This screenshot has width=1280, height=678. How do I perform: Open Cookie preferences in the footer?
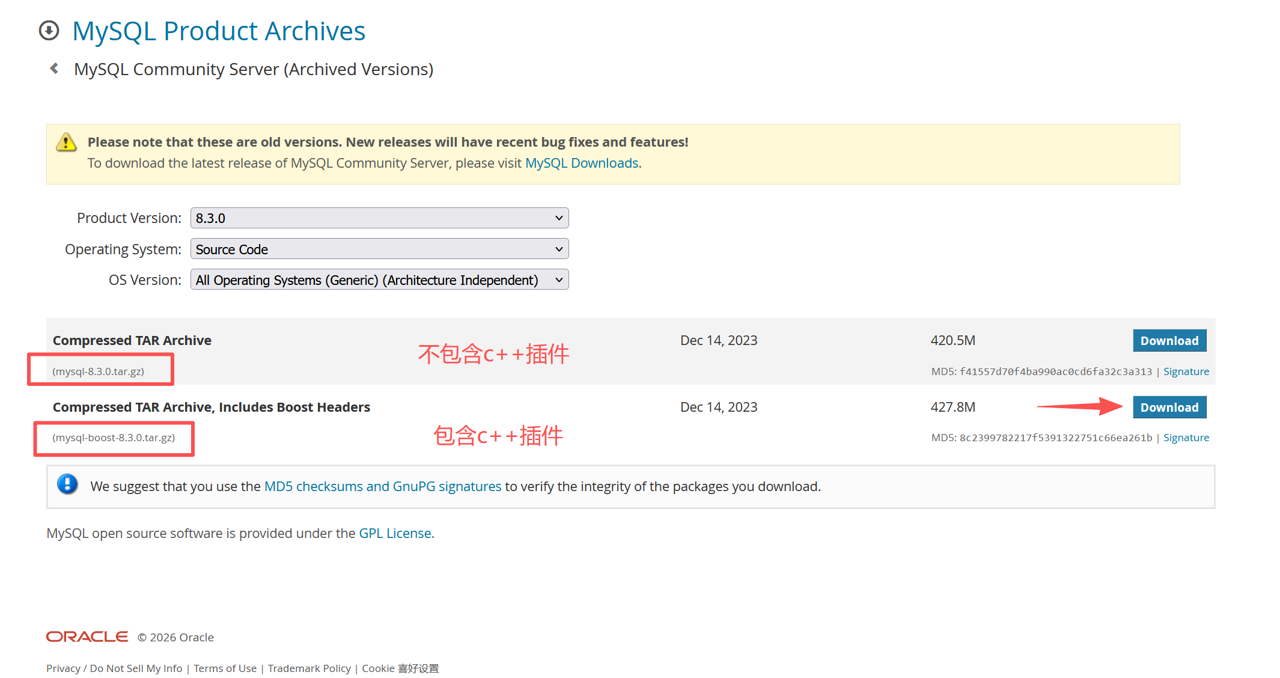[400, 668]
